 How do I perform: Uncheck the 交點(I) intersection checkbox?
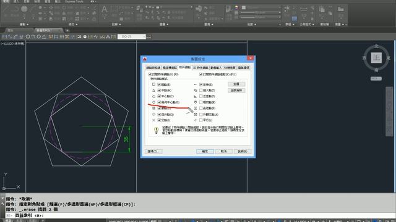pyautogui.click(x=159, y=120)
